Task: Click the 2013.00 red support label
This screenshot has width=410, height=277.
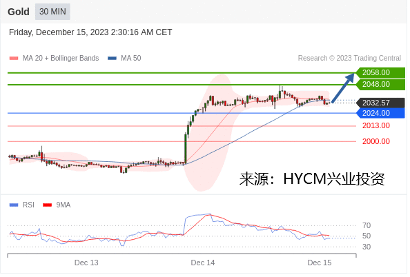Action: 376,126
